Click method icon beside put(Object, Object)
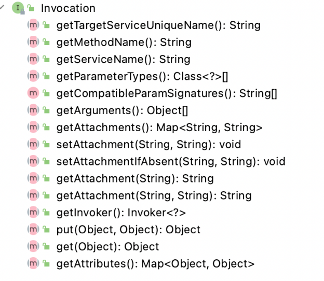 (33, 230)
